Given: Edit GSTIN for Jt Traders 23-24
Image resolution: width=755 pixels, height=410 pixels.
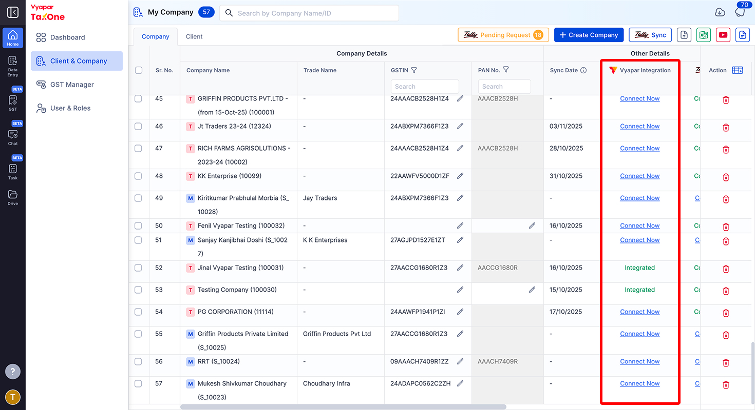Looking at the screenshot, I should point(460,126).
